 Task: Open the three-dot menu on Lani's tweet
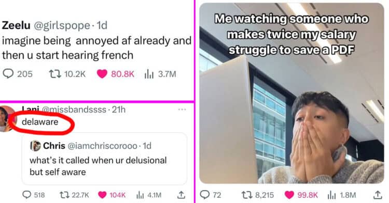pos(182,110)
